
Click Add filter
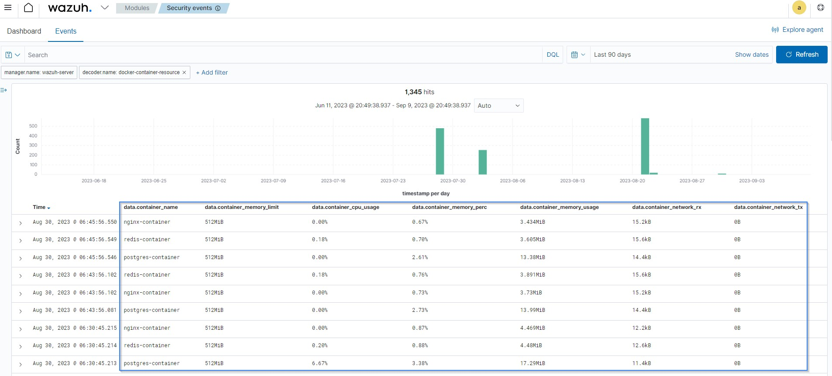(212, 72)
